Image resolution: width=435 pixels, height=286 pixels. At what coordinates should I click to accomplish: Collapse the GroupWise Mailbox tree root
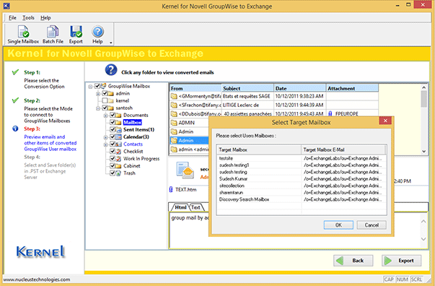point(90,87)
